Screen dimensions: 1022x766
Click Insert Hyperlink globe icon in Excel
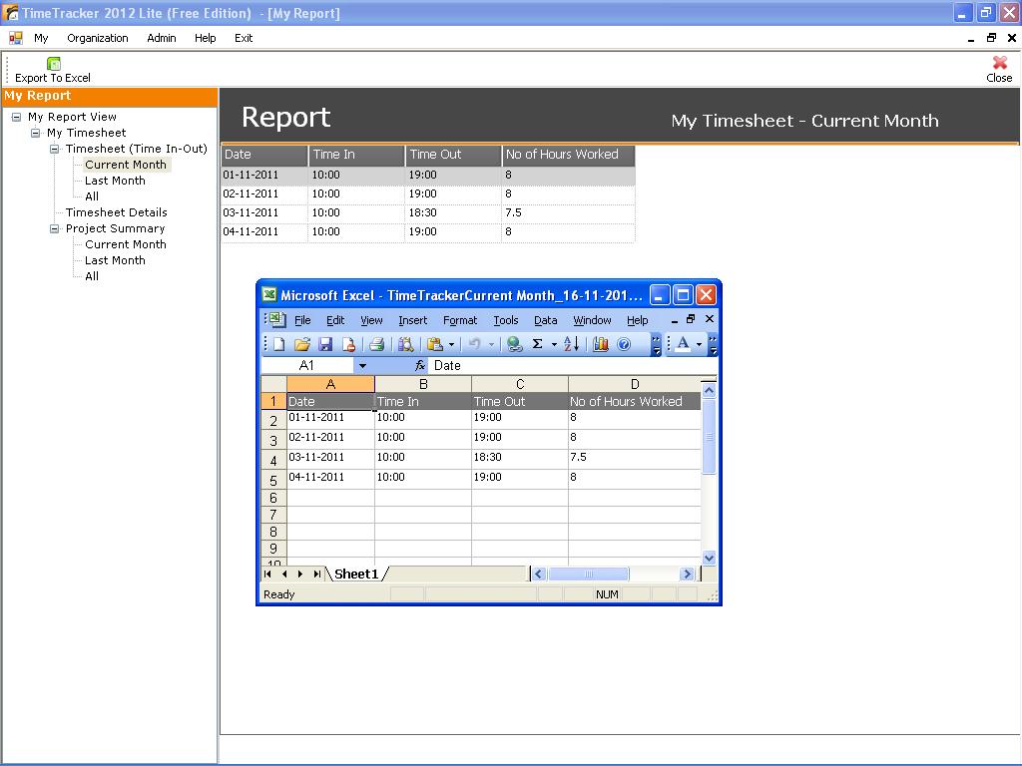click(514, 344)
